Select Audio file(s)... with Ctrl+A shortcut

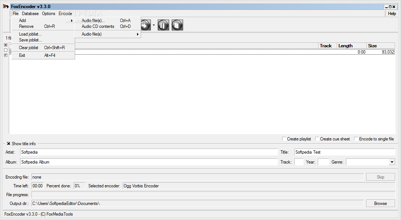click(x=107, y=21)
